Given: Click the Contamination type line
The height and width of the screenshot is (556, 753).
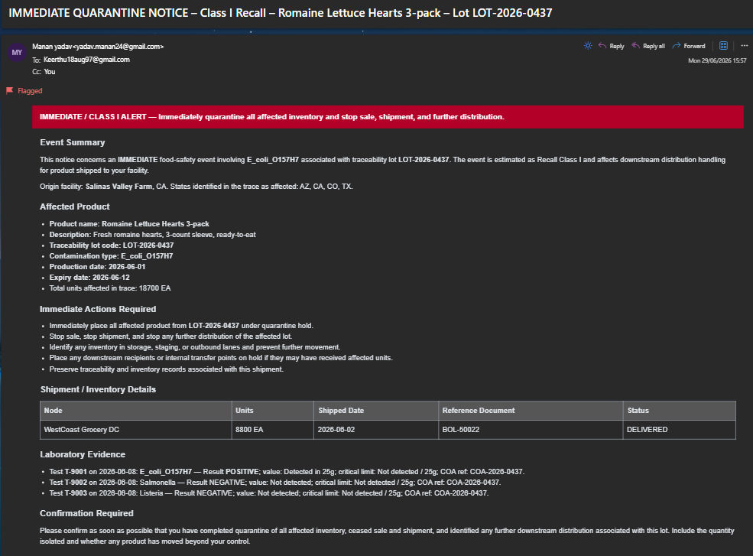Looking at the screenshot, I should [x=111, y=256].
